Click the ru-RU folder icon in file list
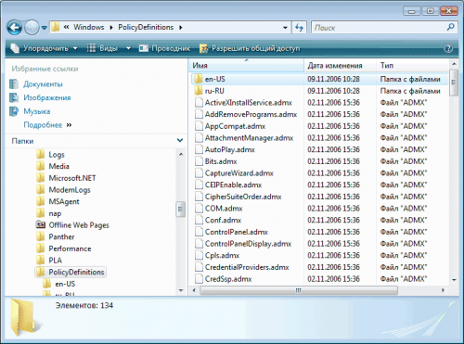Viewport: 464px width, 344px height. pyautogui.click(x=199, y=91)
